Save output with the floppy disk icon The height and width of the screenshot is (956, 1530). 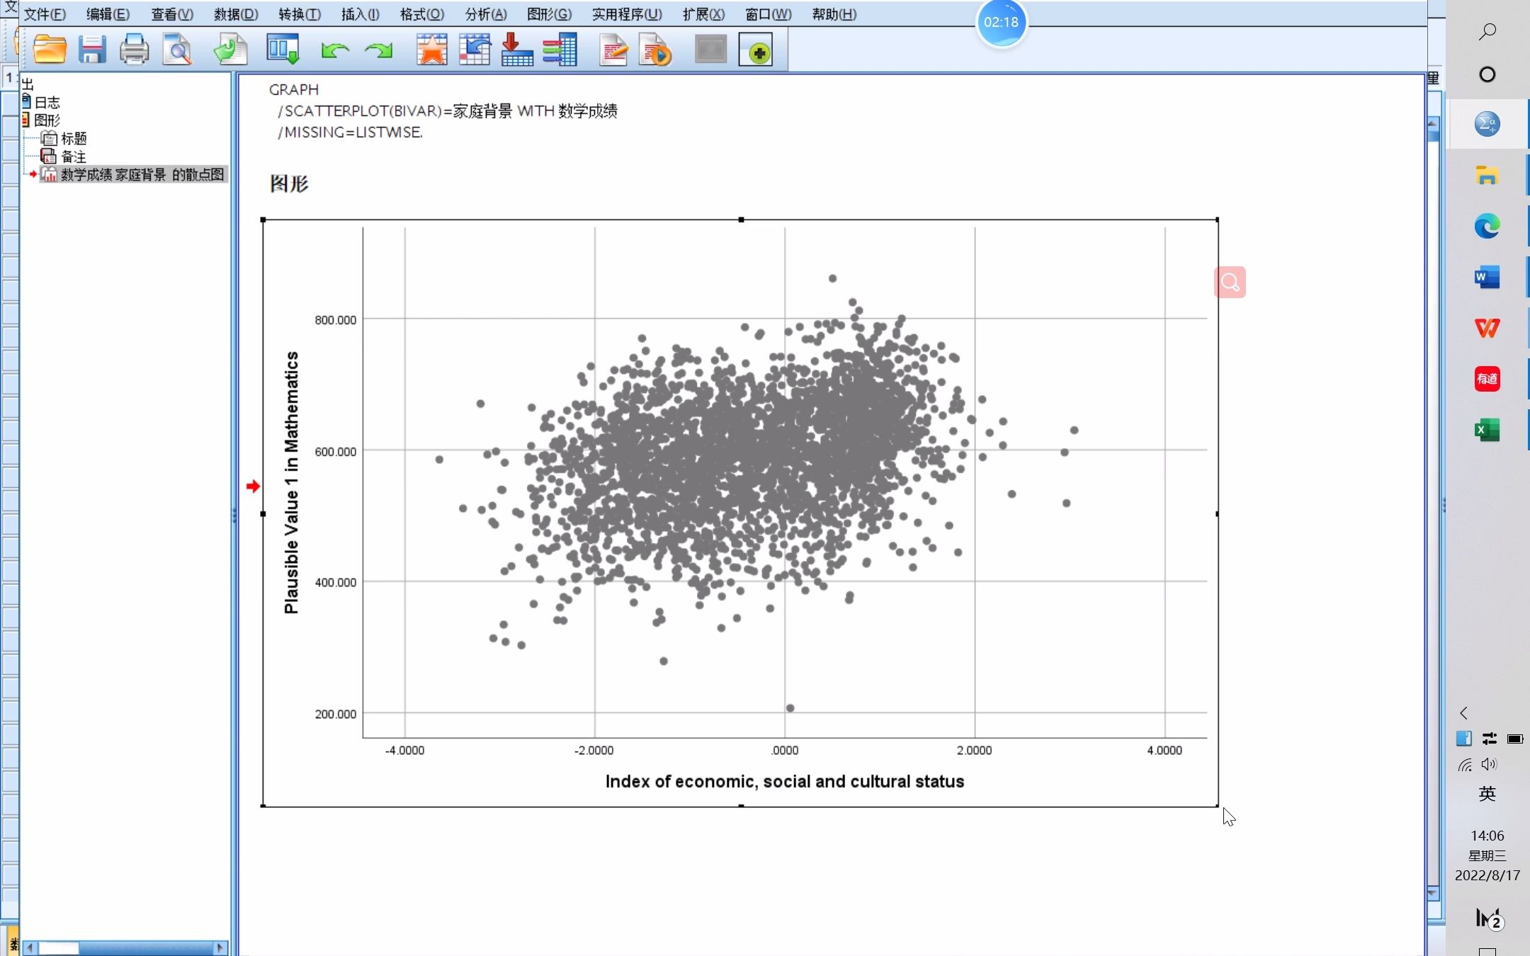tap(92, 50)
